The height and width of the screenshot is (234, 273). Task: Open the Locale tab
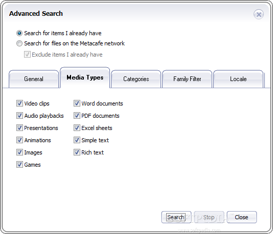[x=238, y=79]
